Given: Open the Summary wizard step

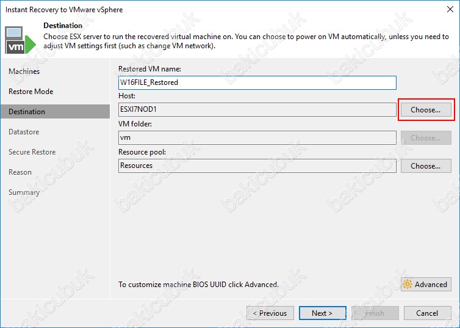Looking at the screenshot, I should pyautogui.click(x=24, y=192).
